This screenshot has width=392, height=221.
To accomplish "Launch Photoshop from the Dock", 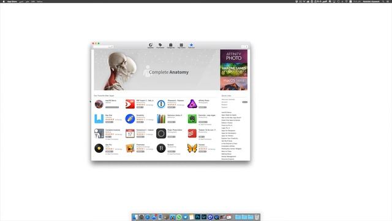I will pos(198,217).
